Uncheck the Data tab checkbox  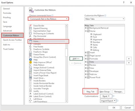click(x=88, y=62)
